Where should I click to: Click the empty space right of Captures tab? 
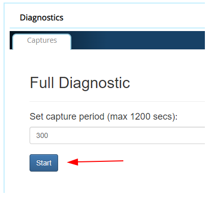coord(138,40)
